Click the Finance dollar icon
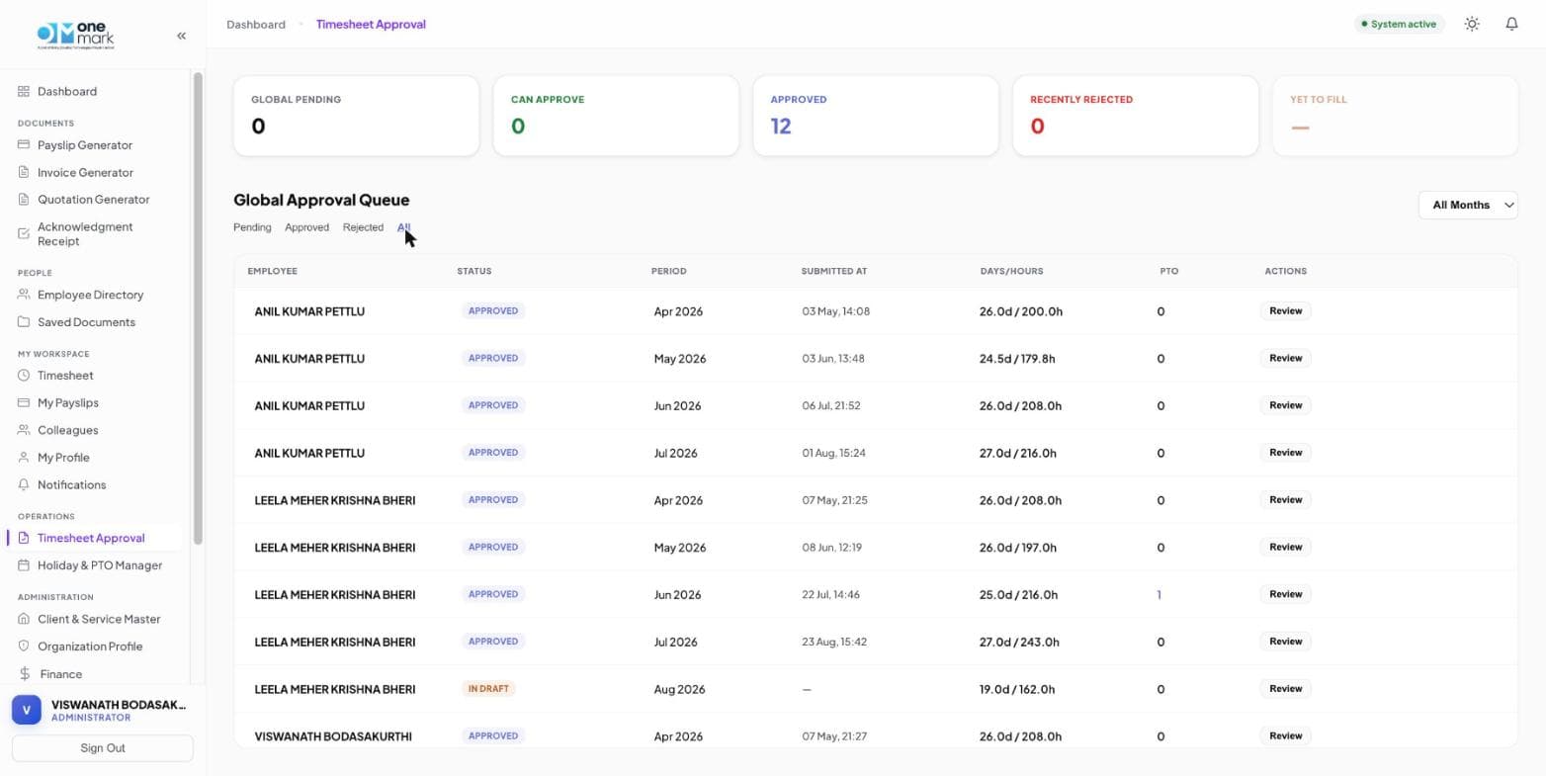 tap(24, 674)
